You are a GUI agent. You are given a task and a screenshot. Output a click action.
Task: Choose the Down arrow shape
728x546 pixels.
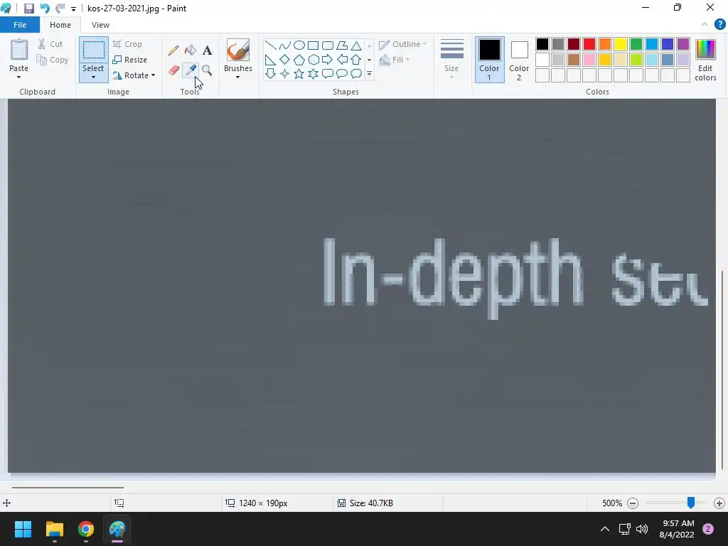pos(270,73)
